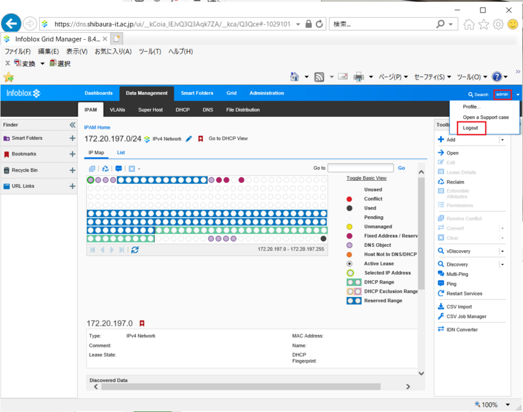Open the admin user dropdown arrow
This screenshot has height=412, width=523.
click(518, 95)
